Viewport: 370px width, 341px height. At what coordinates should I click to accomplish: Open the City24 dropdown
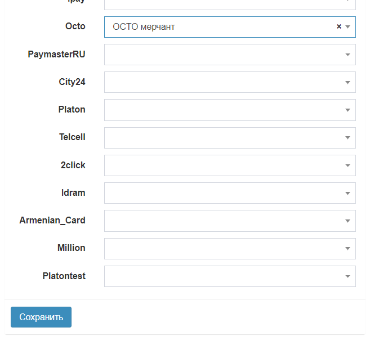tap(230, 82)
